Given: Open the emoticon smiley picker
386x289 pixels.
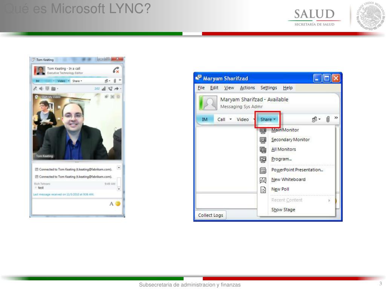Looking at the screenshot, I should pos(118,204).
